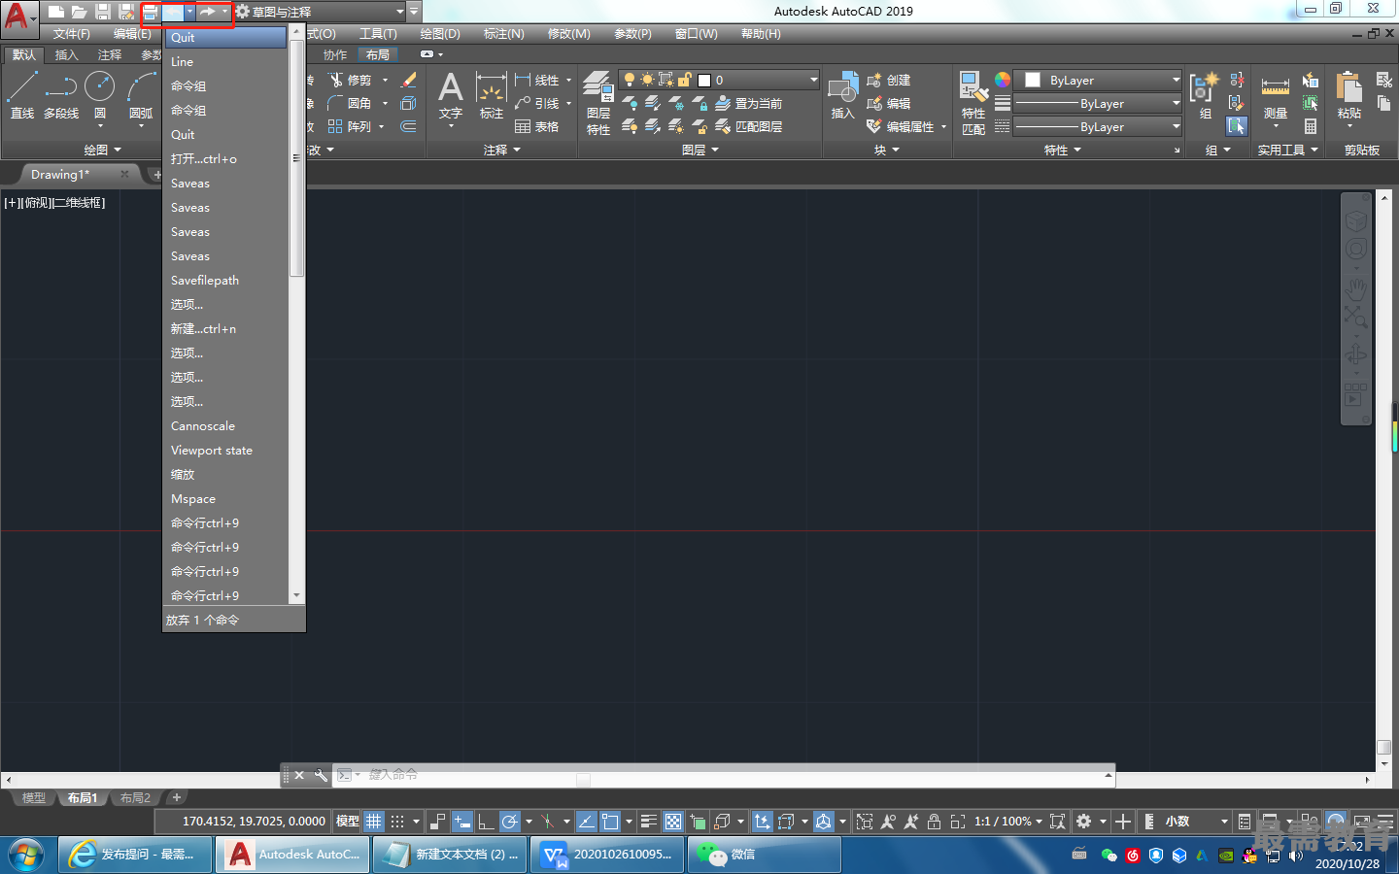Click Match Layer (匹配图层) button
The height and width of the screenshot is (874, 1399).
[749, 126]
